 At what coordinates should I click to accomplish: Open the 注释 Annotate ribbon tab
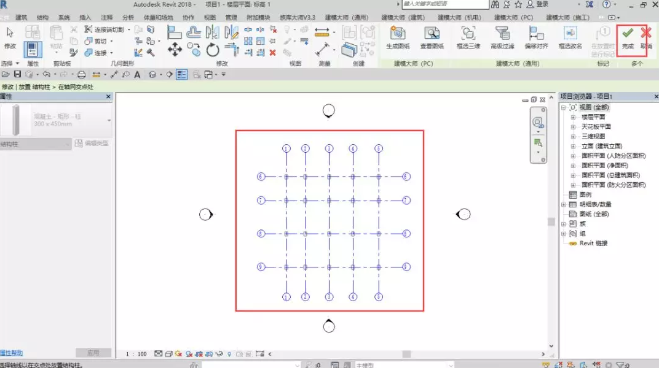(107, 17)
